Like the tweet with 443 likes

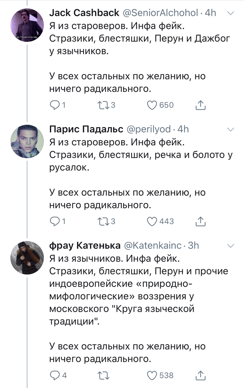pyautogui.click(x=152, y=221)
